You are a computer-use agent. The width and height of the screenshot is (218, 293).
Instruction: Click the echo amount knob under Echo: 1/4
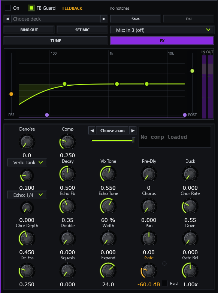tap(27, 208)
